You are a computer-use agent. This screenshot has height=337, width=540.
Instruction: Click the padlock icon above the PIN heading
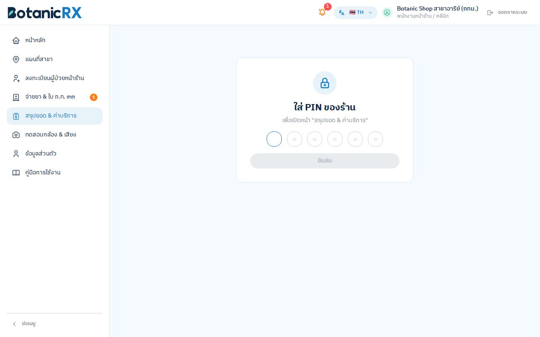tap(325, 83)
